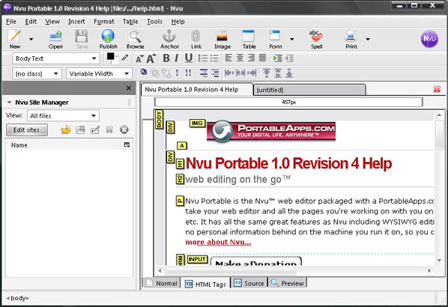Click the Browse magnifier icon

(135, 39)
